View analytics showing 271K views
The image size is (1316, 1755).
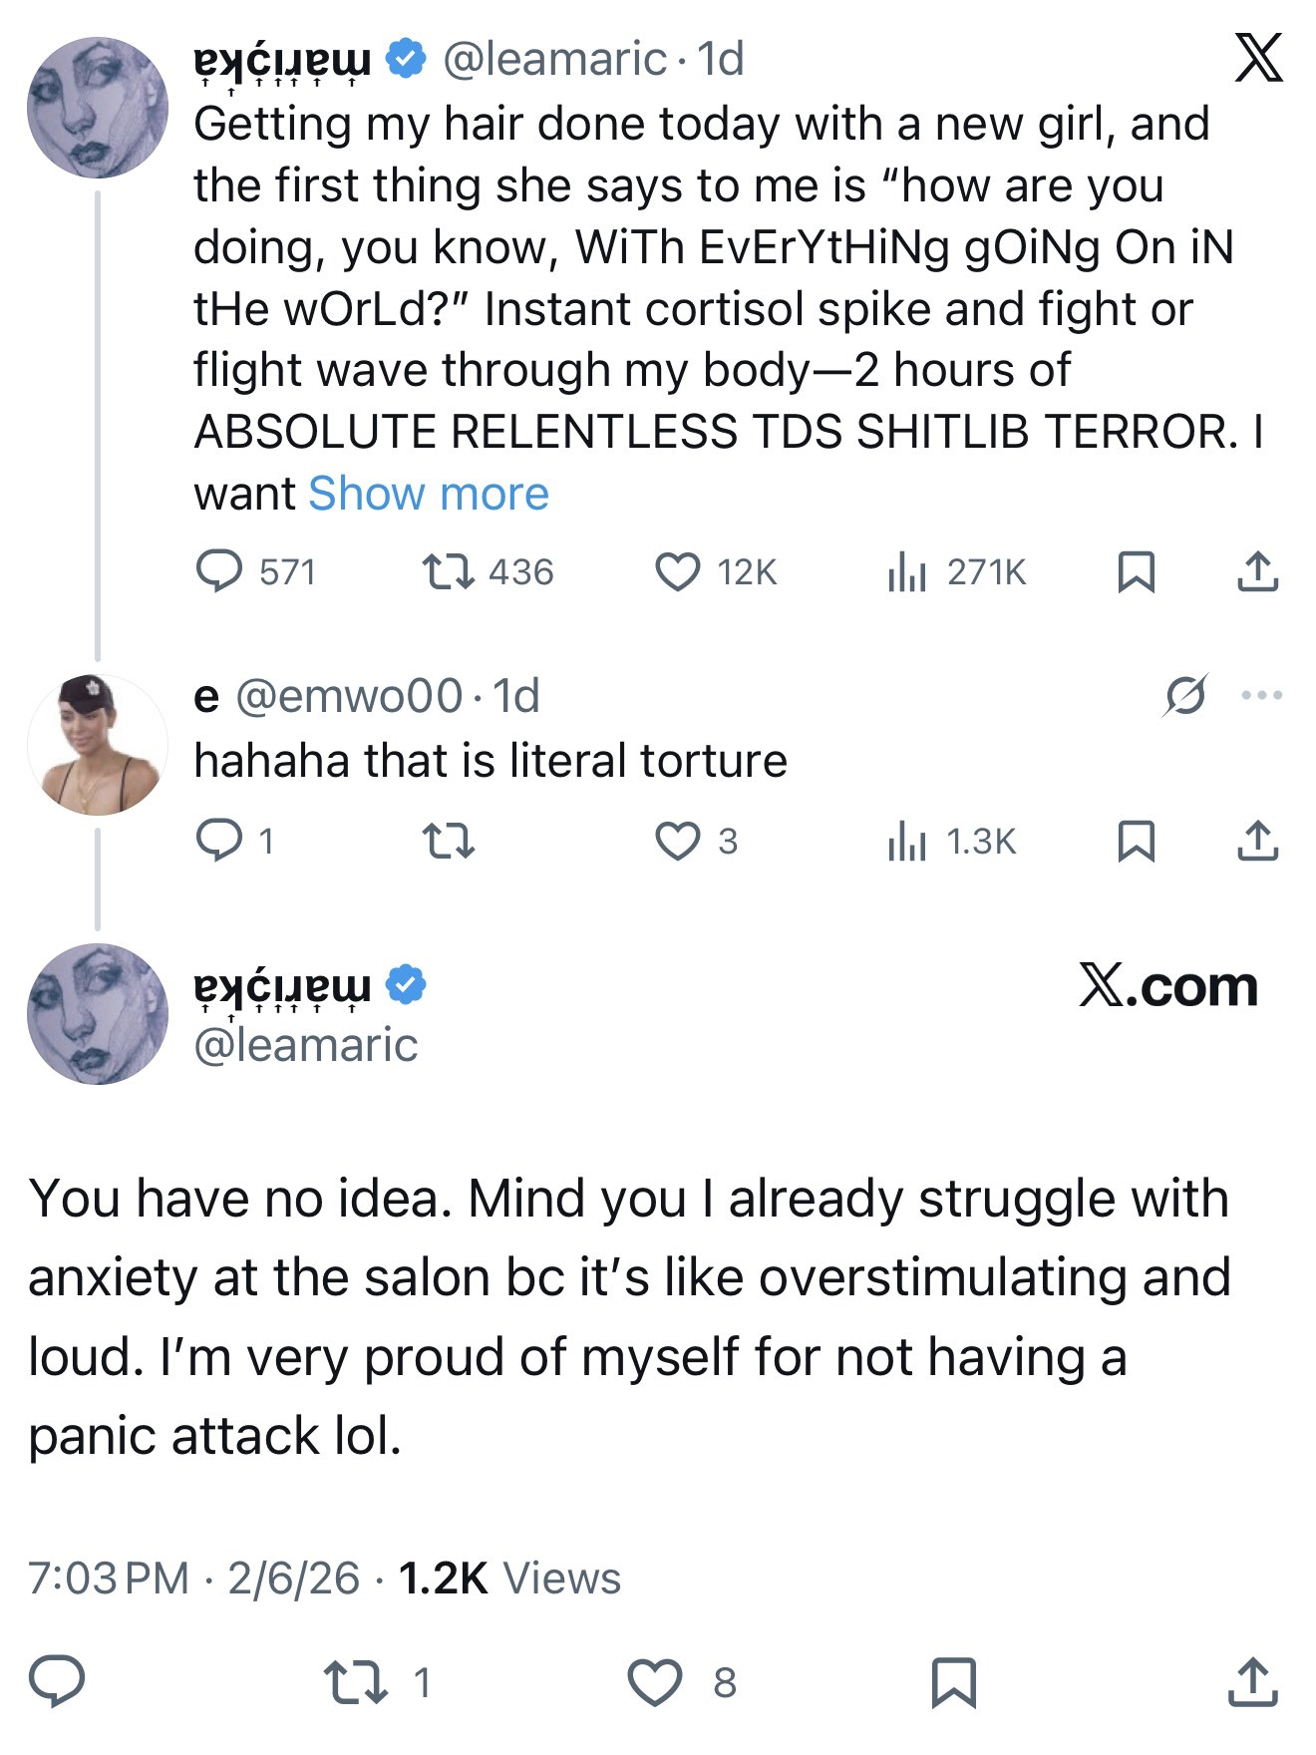click(x=907, y=572)
